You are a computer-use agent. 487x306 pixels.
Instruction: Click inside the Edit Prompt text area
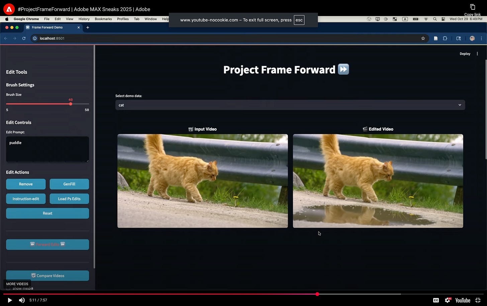[x=47, y=149]
